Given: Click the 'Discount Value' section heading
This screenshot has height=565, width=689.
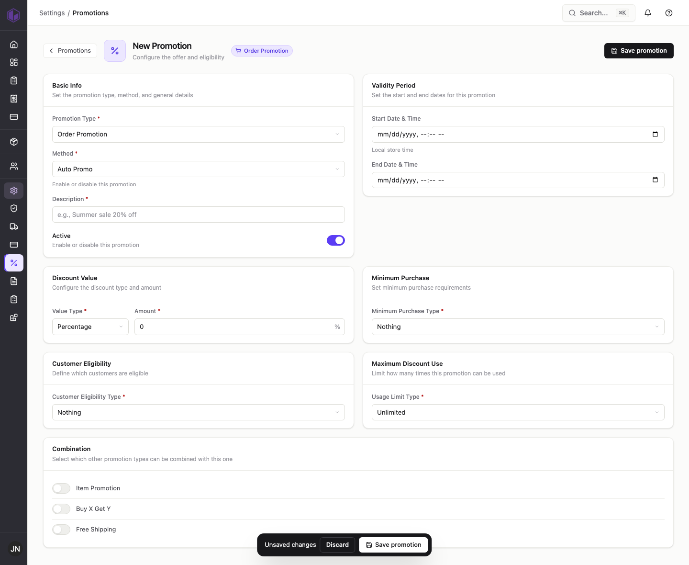Looking at the screenshot, I should click(75, 278).
